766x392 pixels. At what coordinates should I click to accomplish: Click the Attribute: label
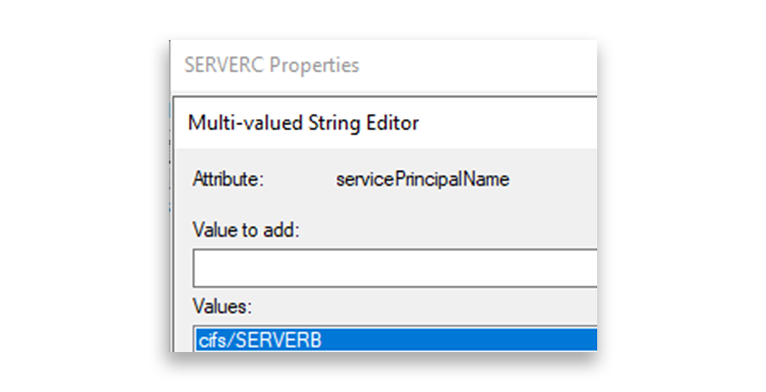tap(228, 180)
